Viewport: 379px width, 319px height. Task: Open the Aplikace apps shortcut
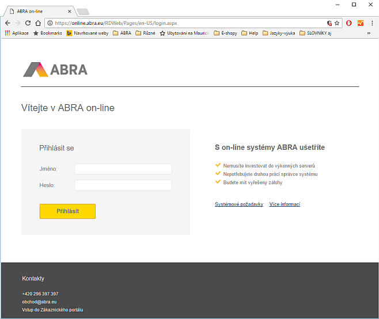click(x=17, y=33)
